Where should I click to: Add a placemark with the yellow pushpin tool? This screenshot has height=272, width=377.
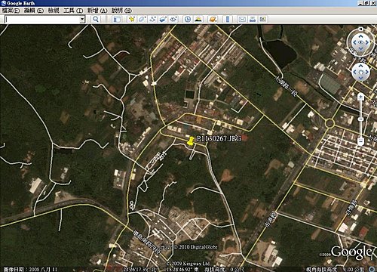(132, 19)
